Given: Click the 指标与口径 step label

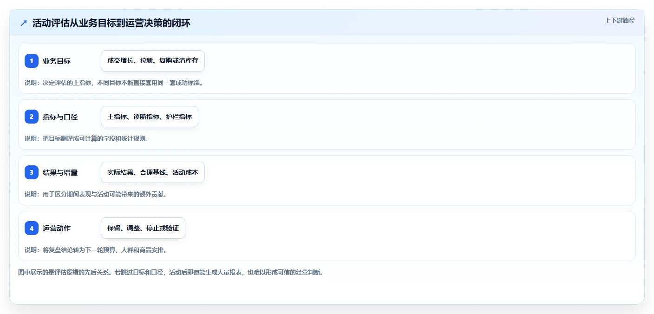Looking at the screenshot, I should point(60,117).
